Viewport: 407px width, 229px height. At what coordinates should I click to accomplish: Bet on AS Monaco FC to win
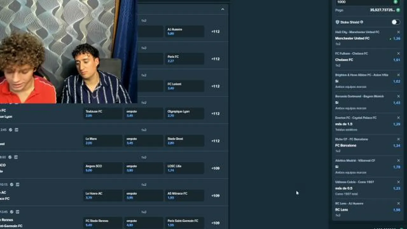(184, 195)
